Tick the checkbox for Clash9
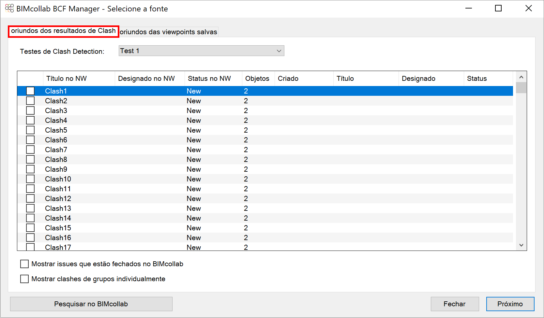This screenshot has width=544, height=318. [x=30, y=169]
